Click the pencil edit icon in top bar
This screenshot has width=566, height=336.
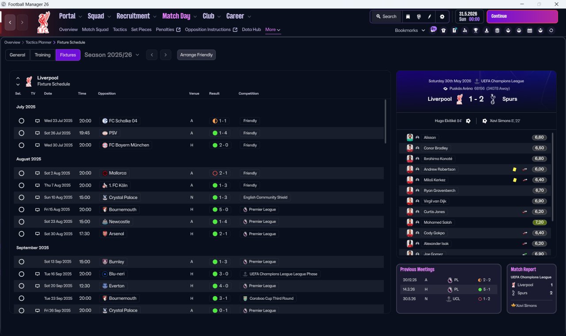(429, 16)
